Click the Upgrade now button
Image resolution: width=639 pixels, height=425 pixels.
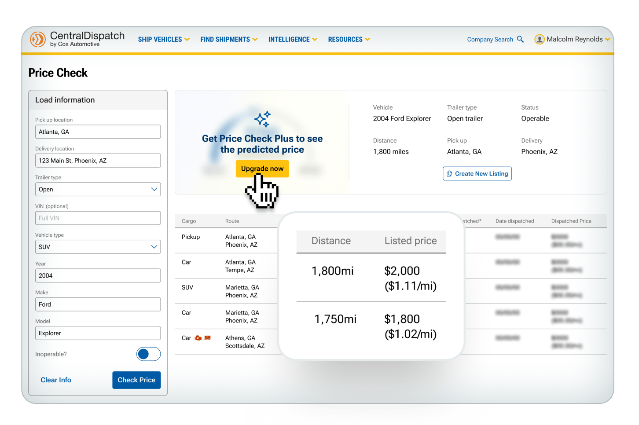coord(262,169)
